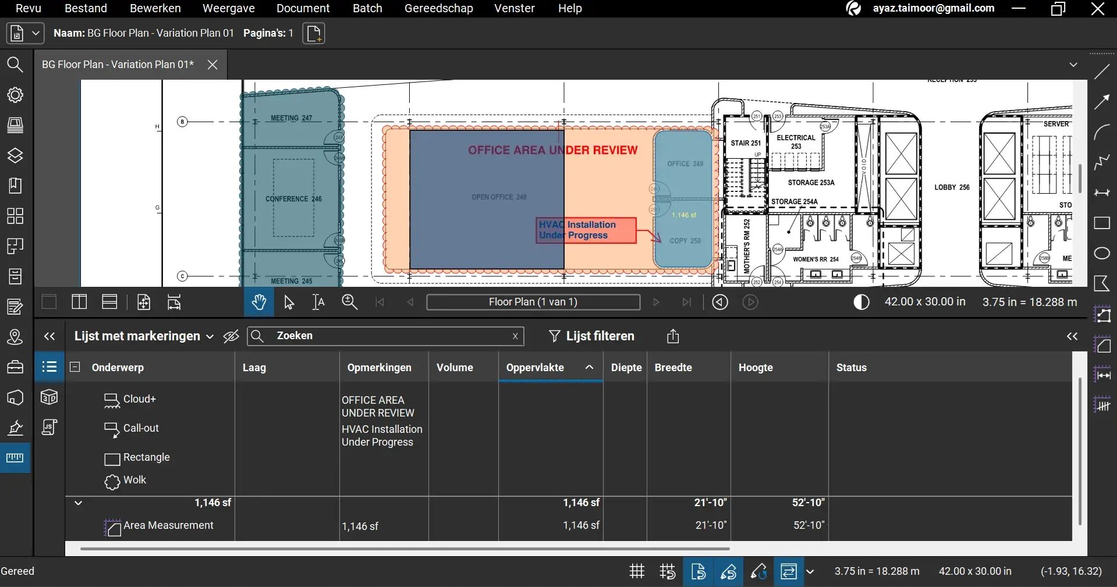Select the Dimension markup tool
This screenshot has height=587, width=1117.
tap(1102, 193)
